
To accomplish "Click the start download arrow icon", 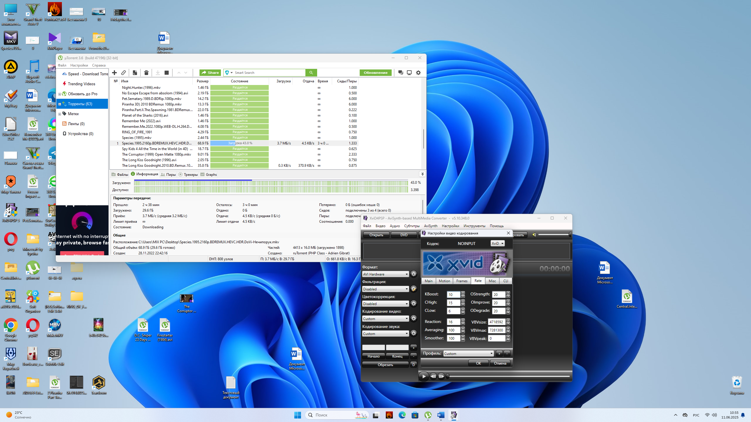I will [158, 73].
